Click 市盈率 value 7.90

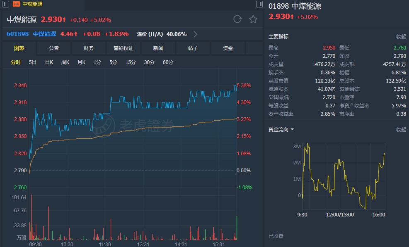pos(401,97)
